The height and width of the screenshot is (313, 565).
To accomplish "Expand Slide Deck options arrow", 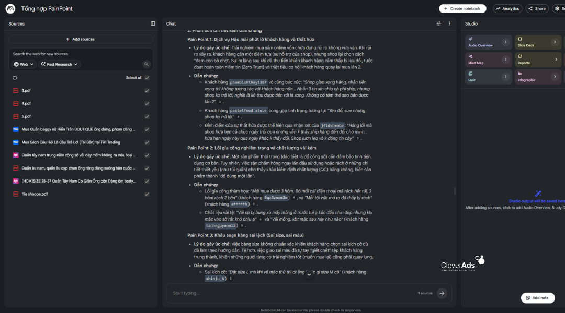I will click(x=555, y=42).
